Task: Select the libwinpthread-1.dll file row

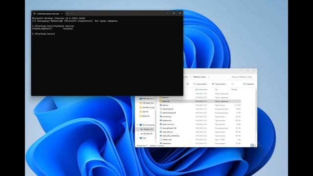Action: [200, 128]
